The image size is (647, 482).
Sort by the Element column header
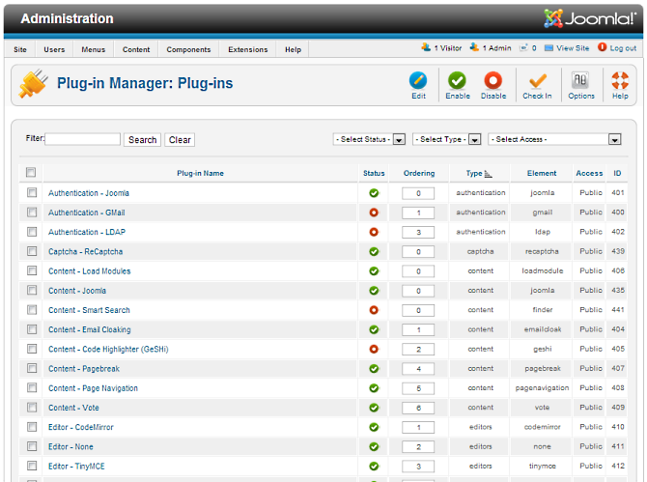pyautogui.click(x=542, y=173)
